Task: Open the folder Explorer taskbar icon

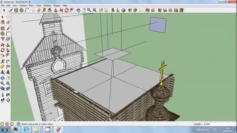Action: point(36,130)
